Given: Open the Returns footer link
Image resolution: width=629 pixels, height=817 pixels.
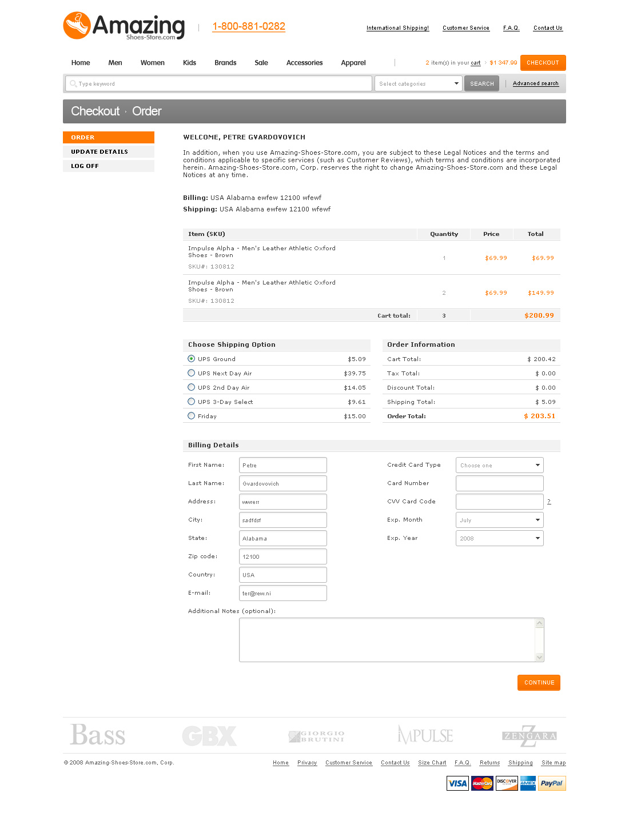Looking at the screenshot, I should point(490,763).
